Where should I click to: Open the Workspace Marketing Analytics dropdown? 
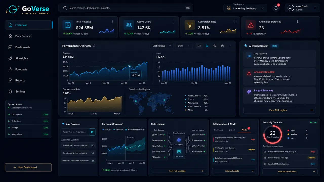click(245, 8)
